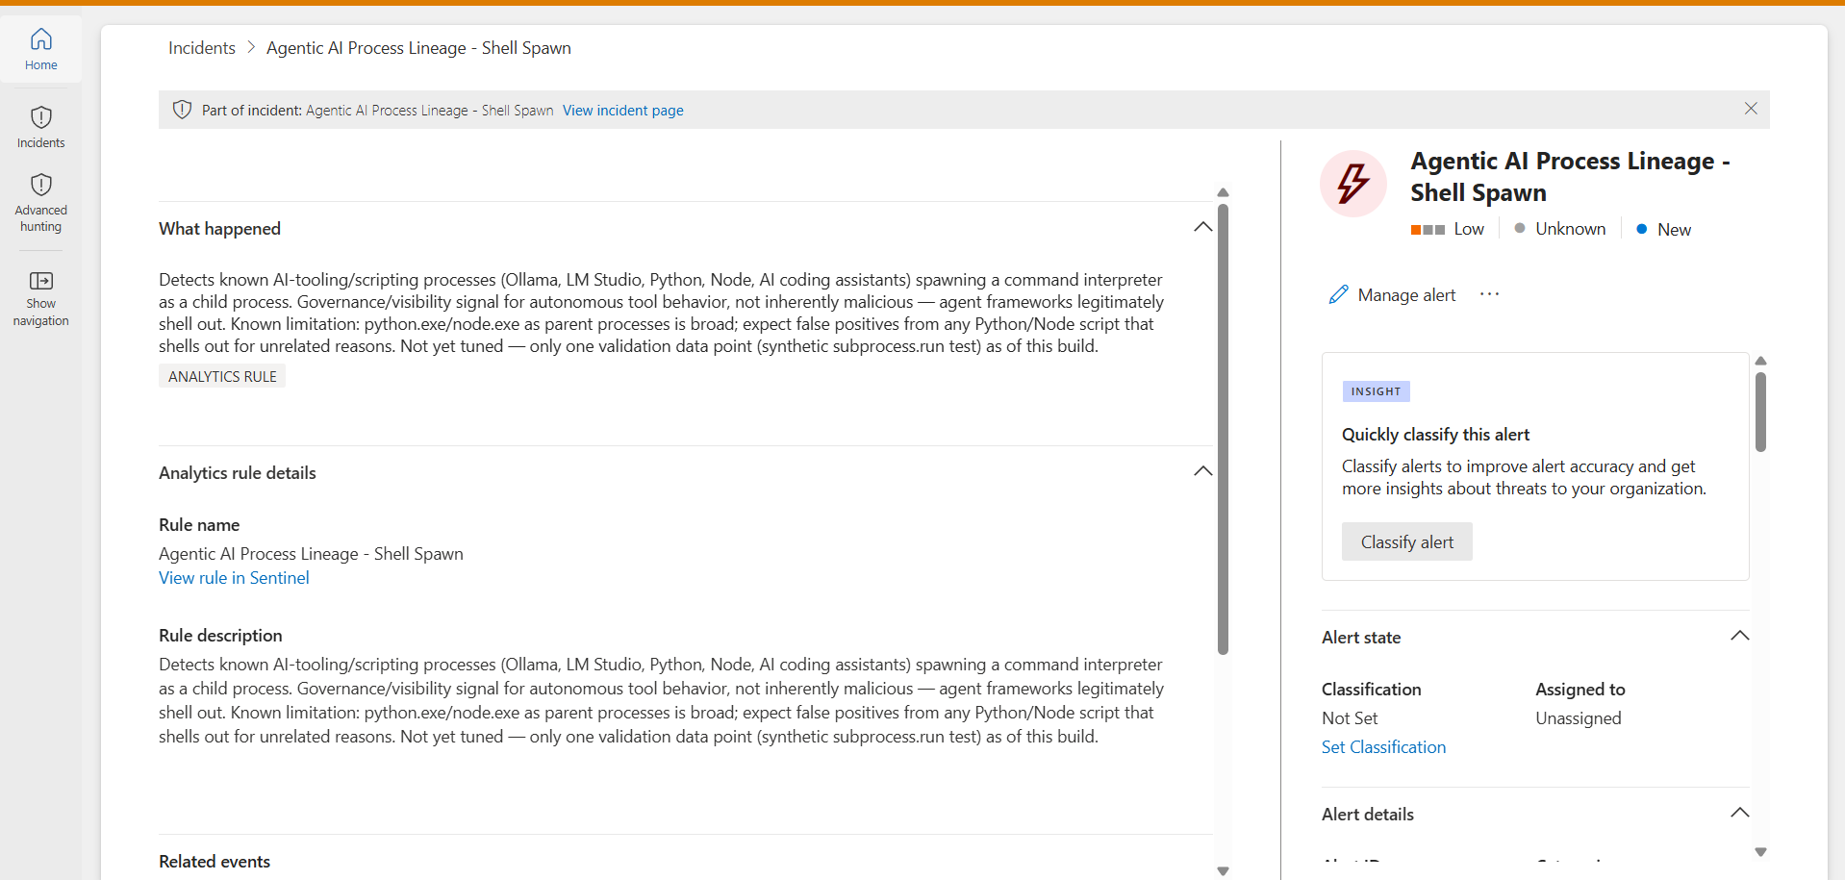Click the ANALYTICS RULE tag
This screenshot has height=880, width=1845.
[222, 376]
